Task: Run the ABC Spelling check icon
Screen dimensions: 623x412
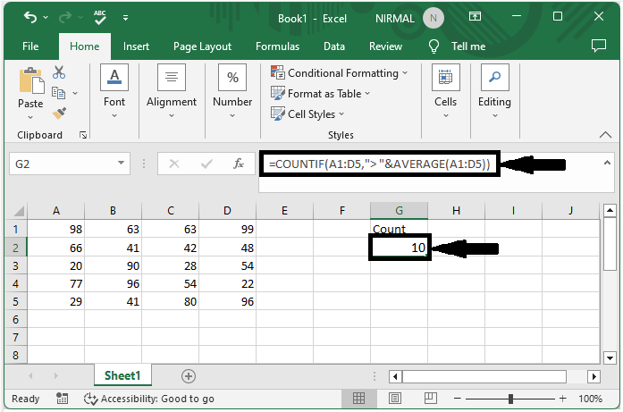Action: click(x=100, y=18)
